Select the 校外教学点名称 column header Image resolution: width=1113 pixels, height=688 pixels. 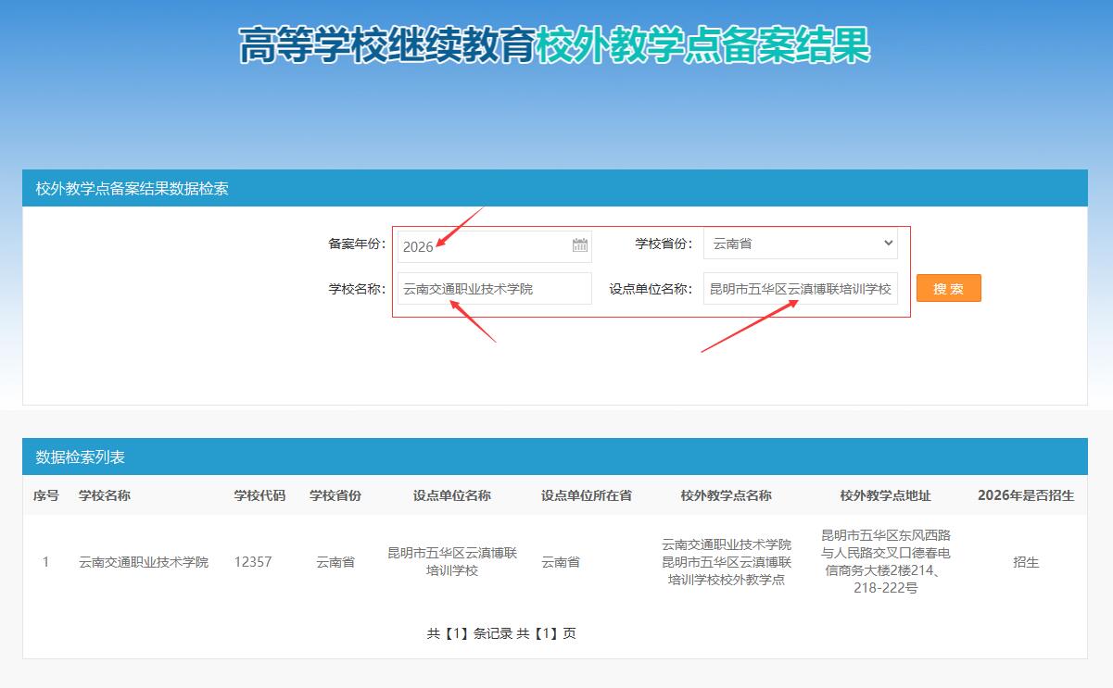click(x=727, y=495)
